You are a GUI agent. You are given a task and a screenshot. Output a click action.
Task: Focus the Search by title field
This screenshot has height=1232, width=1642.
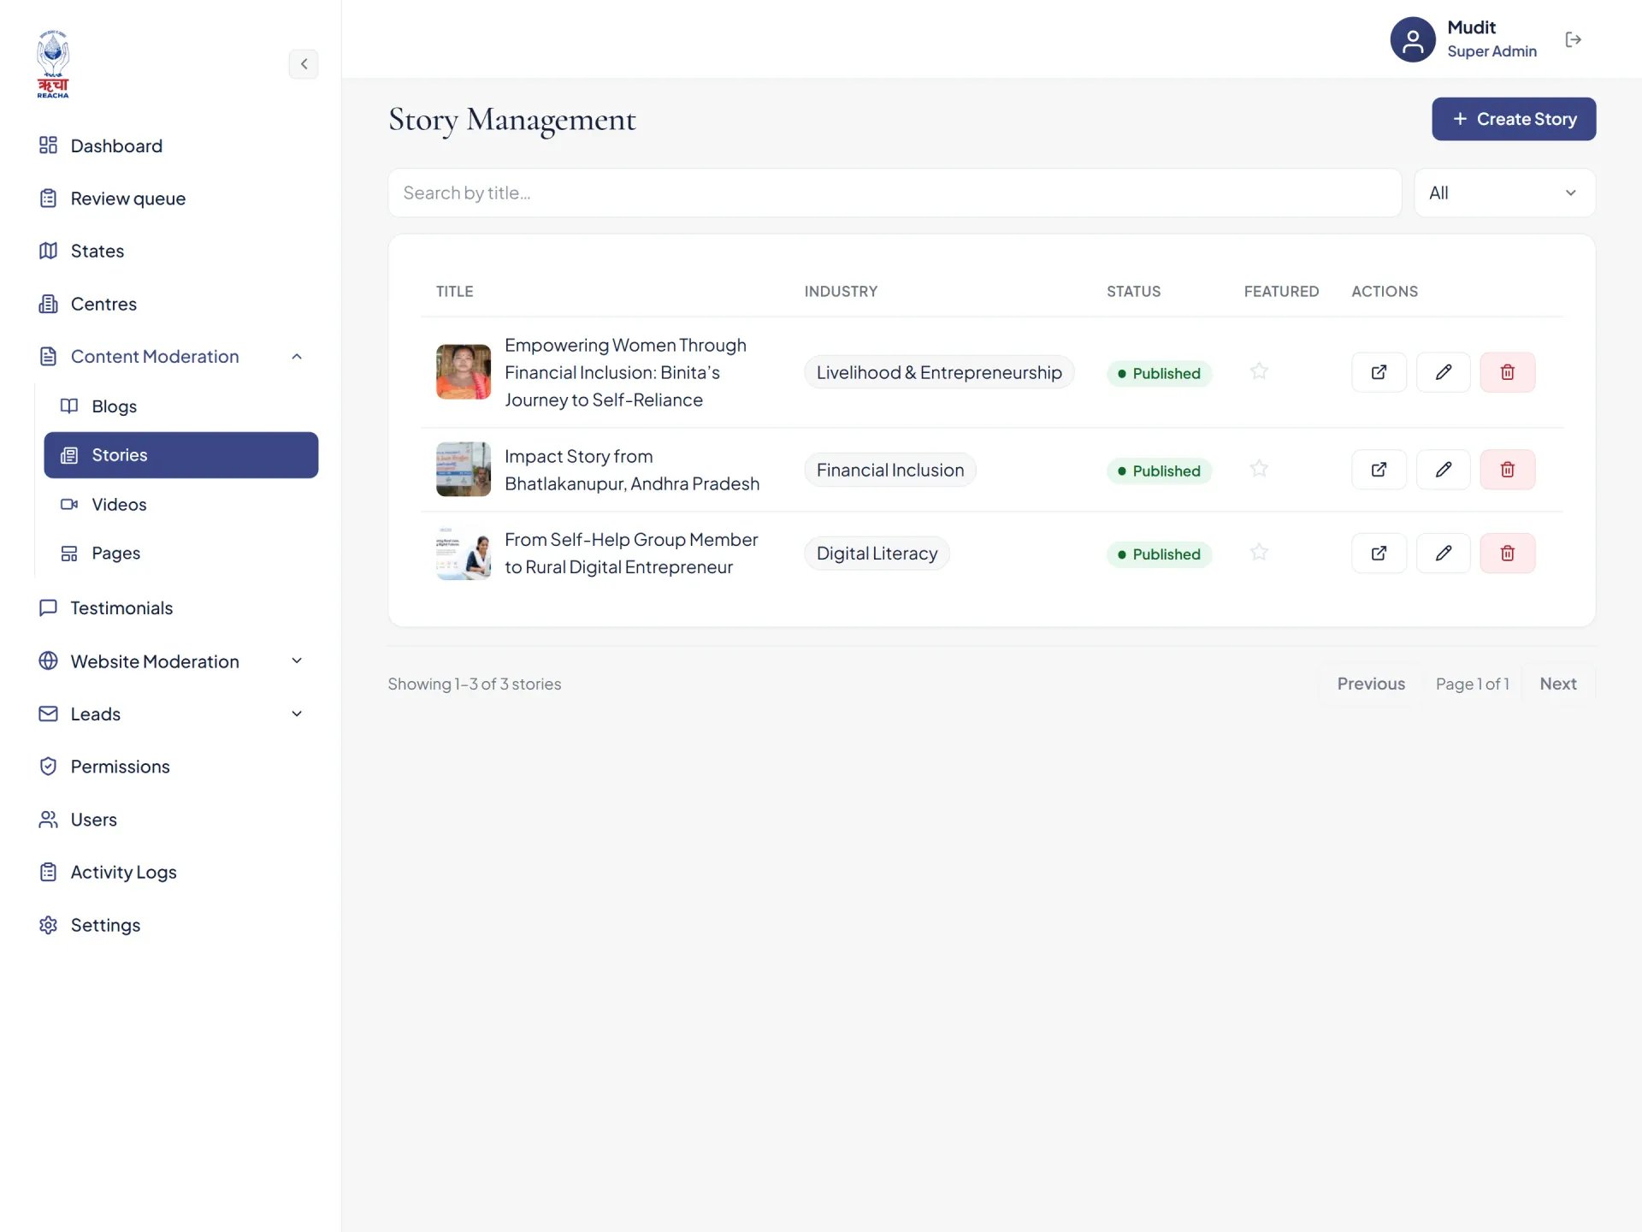[895, 193]
